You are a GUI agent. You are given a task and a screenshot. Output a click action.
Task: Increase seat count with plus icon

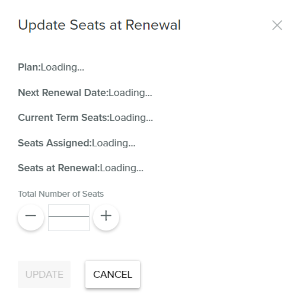106,217
